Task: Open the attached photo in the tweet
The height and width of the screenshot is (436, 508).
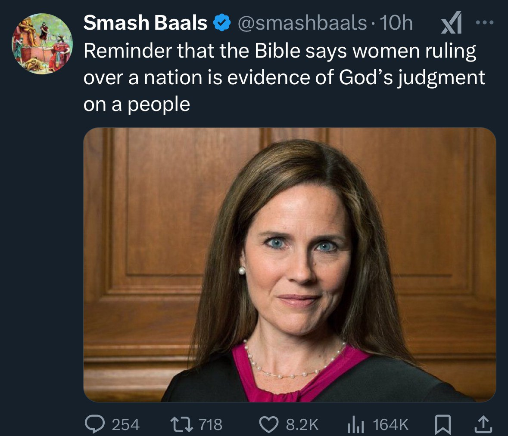Action: coord(290,265)
